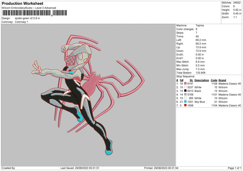Viewport: 243px width, 171px height.
Task: Click the Machine value 'Tajima'
Action: click(x=200, y=25)
